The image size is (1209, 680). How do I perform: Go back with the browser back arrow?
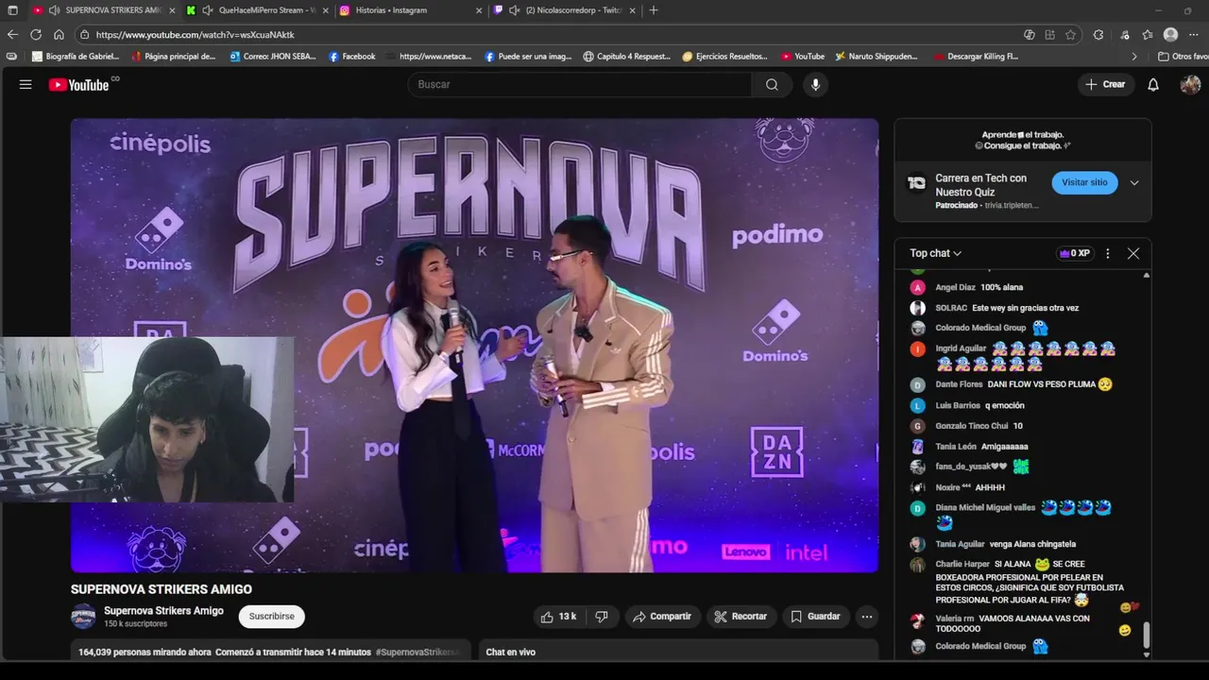12,35
